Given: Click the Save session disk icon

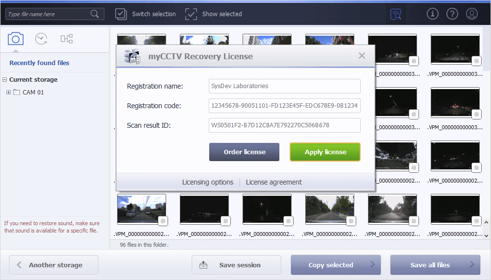Looking at the screenshot, I should coord(203,265).
